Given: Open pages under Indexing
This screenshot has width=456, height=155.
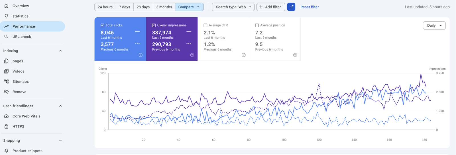Looking at the screenshot, I should click(x=32, y=61).
